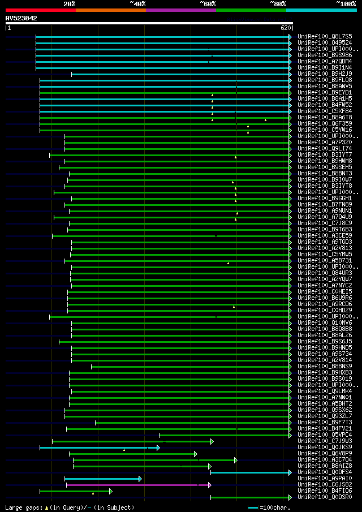The height and width of the screenshot is (512, 362).
Task: Select the UniRef100_A7P320 label
Action: coord(325,143)
